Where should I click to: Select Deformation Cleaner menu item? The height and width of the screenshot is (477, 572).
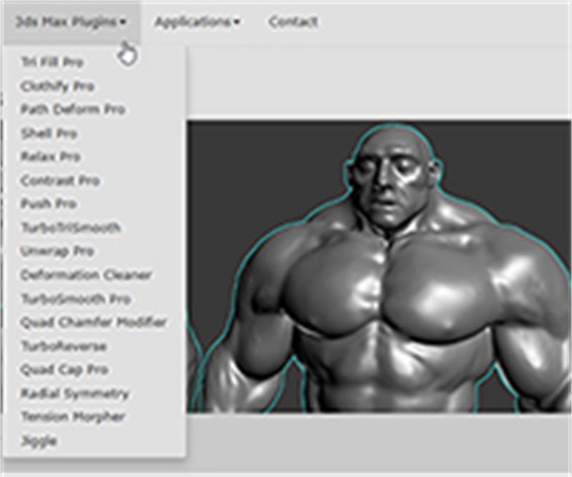(x=86, y=275)
